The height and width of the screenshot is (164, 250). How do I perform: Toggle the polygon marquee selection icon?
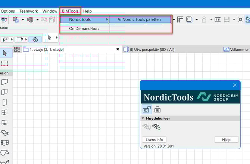pyautogui.click(x=6, y=39)
